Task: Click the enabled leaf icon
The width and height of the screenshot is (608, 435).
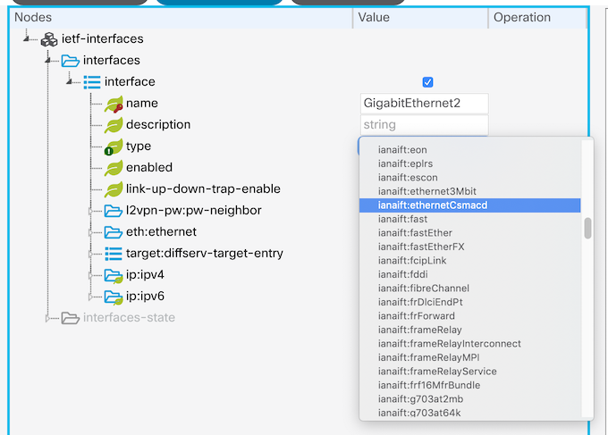Action: pyautogui.click(x=114, y=168)
